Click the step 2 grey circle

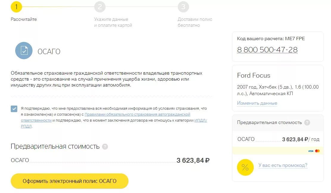[100, 7]
